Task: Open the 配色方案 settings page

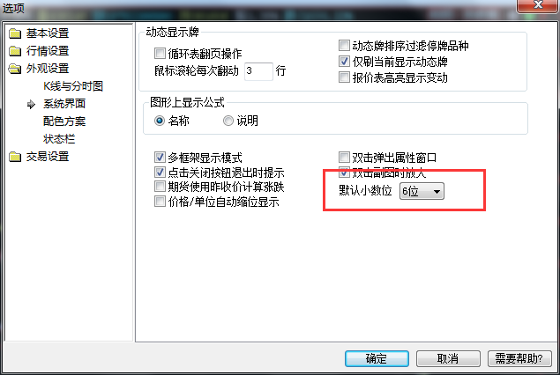Action: point(64,121)
